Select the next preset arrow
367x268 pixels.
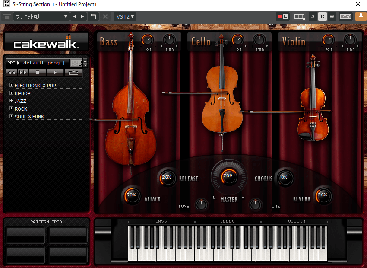point(82,16)
